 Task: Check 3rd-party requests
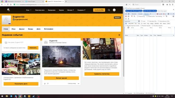[x=152, y=26]
